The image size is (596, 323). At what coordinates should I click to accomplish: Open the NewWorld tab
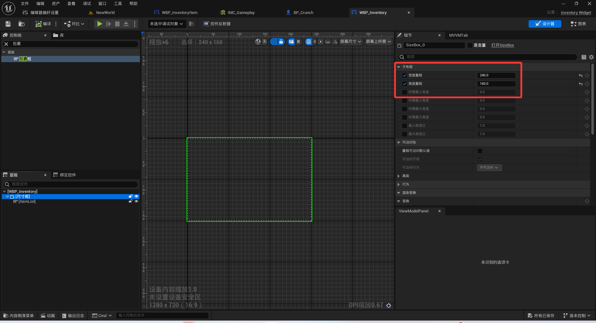coord(102,13)
